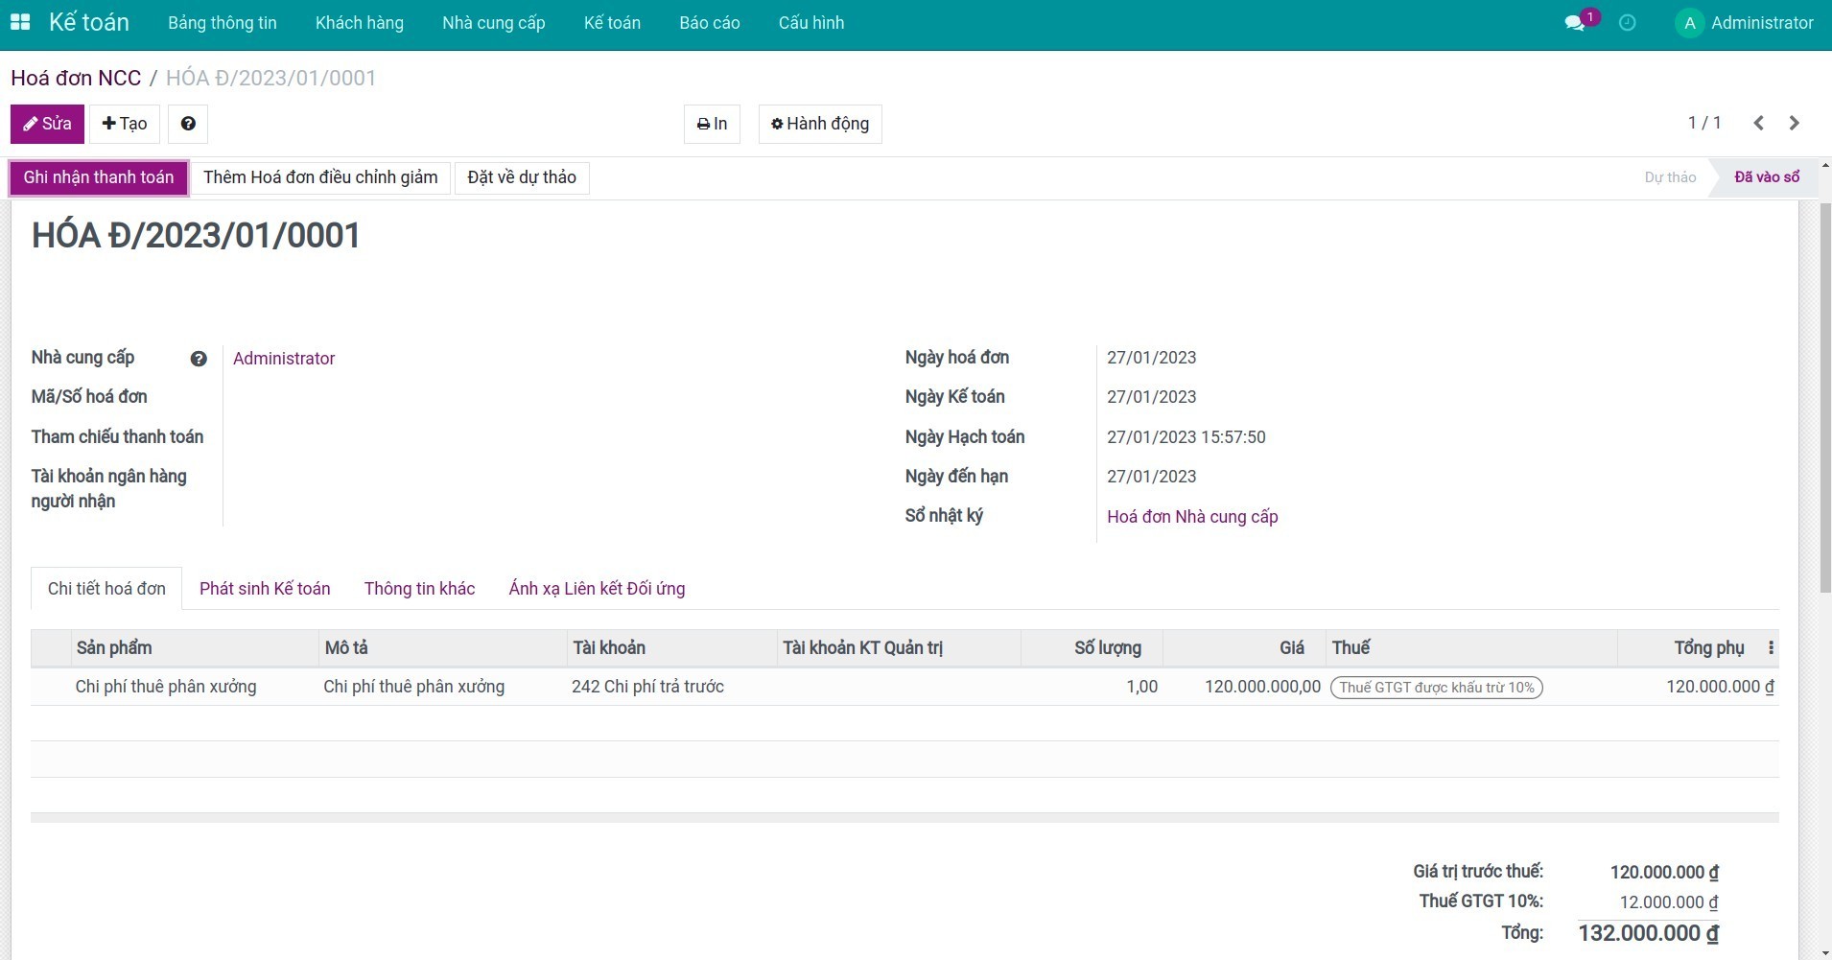Viewport: 1832px width, 960px height.
Task: Open the apps grid menu icon
Action: [x=20, y=22]
